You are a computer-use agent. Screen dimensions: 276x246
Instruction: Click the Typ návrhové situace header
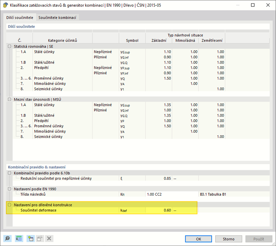pyautogui.click(x=185, y=35)
